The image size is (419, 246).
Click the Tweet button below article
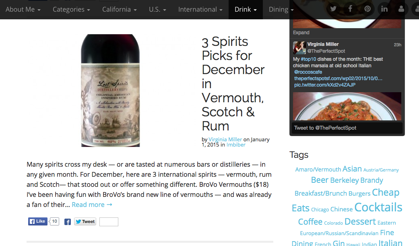[x=85, y=222]
